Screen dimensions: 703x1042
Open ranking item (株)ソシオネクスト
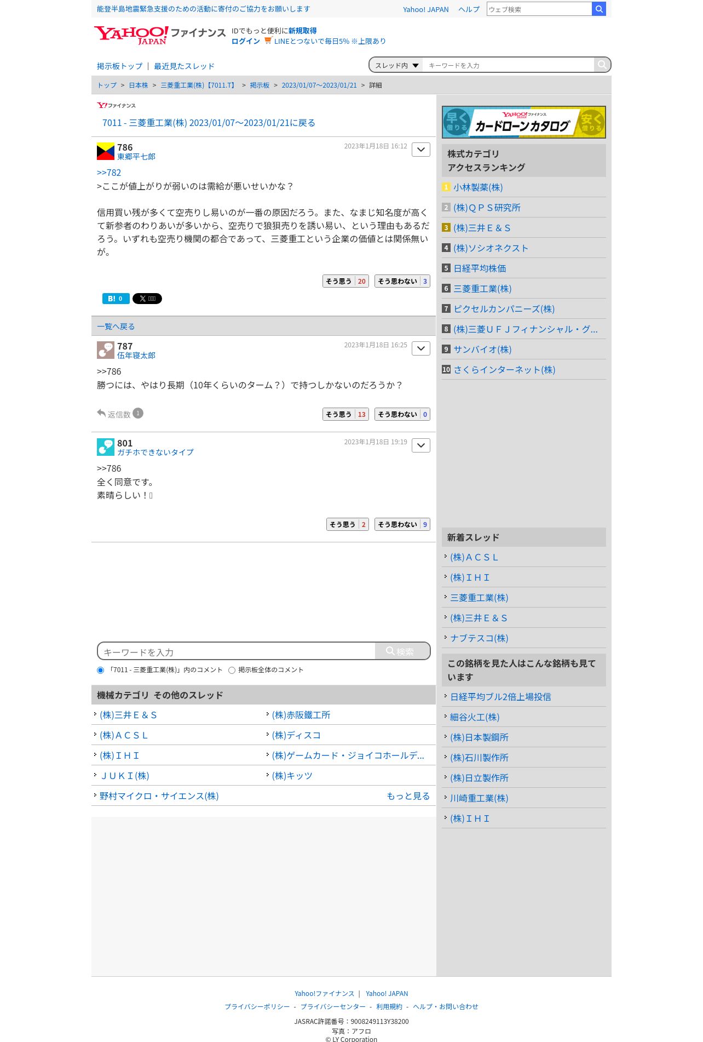(x=491, y=248)
